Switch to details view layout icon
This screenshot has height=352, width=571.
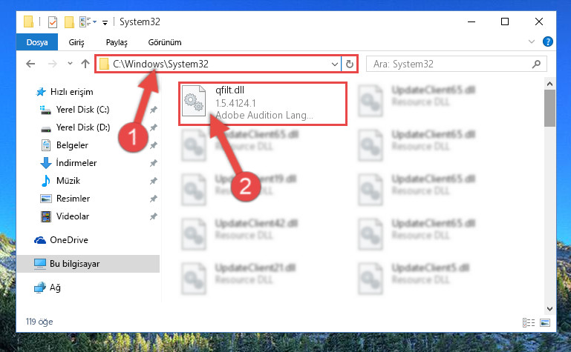[529, 322]
